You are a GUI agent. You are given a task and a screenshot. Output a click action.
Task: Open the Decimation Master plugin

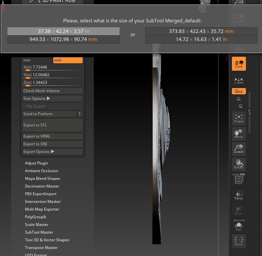42,186
